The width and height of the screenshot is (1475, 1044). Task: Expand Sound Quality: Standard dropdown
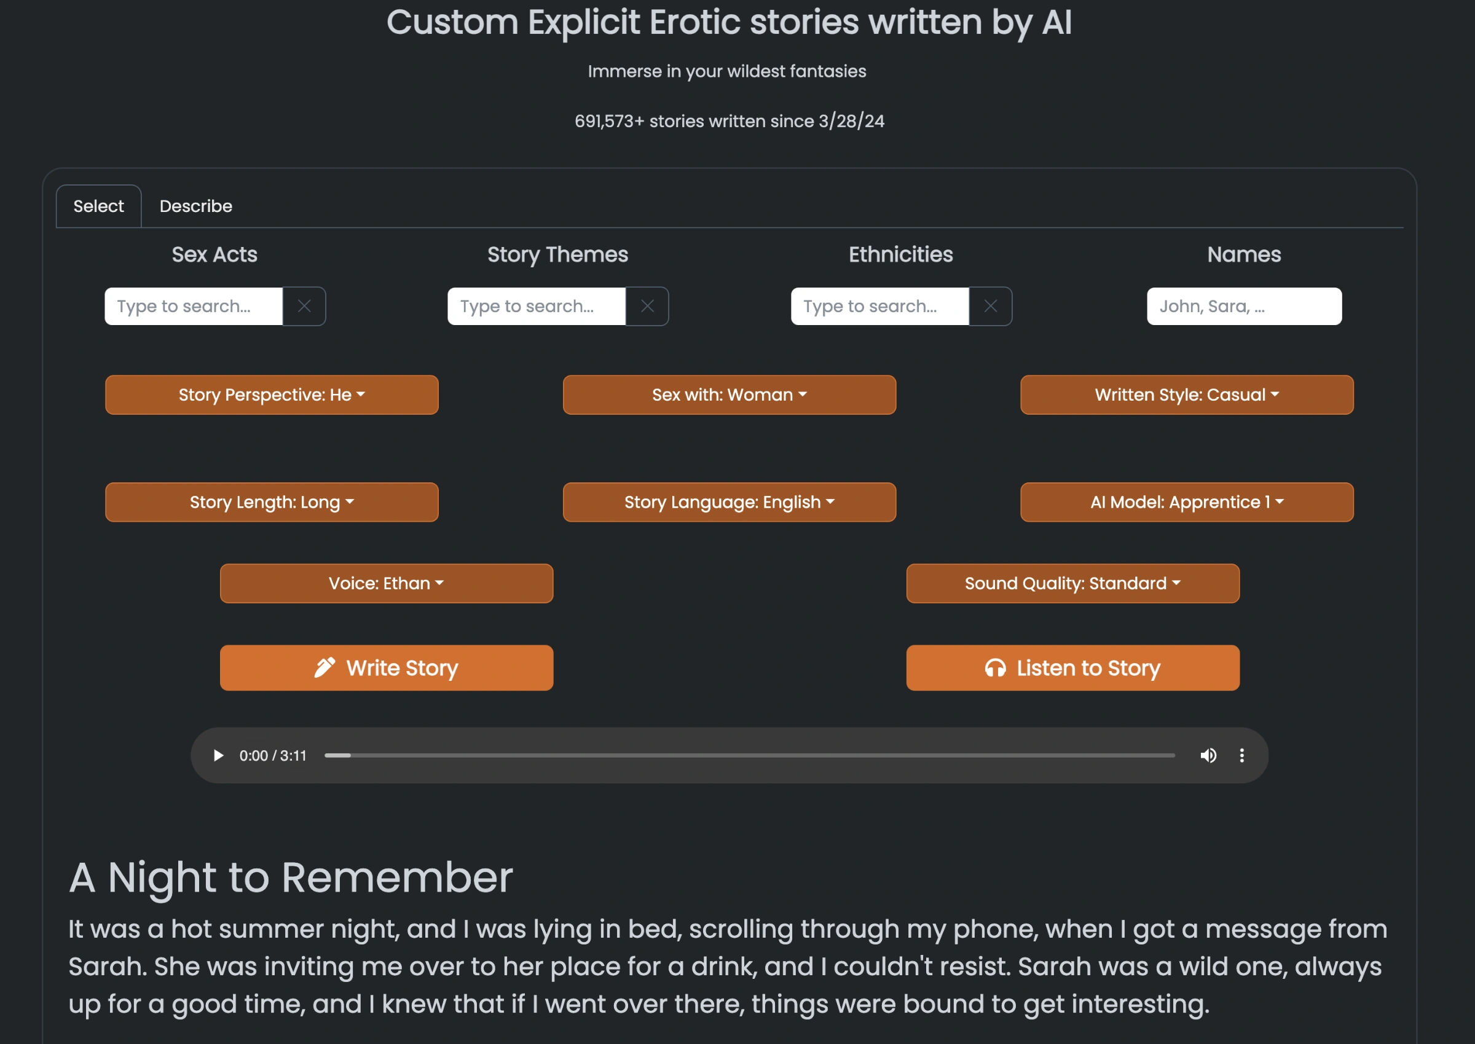click(1072, 583)
